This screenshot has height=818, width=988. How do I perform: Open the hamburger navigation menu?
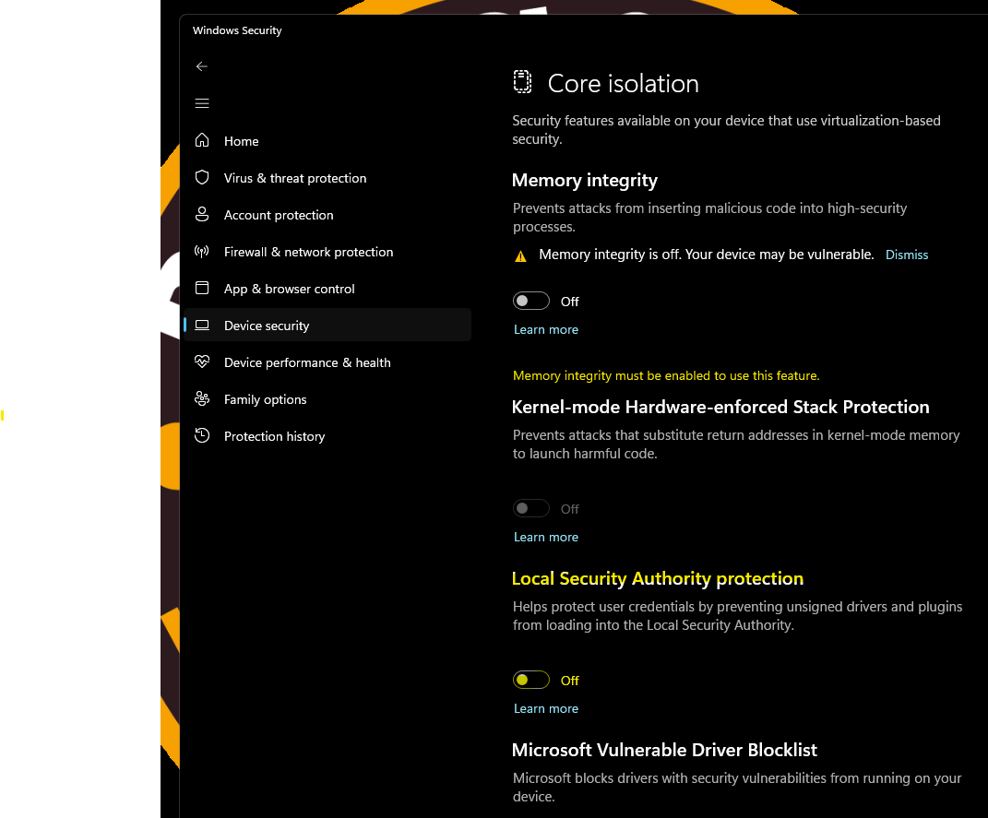pyautogui.click(x=202, y=103)
